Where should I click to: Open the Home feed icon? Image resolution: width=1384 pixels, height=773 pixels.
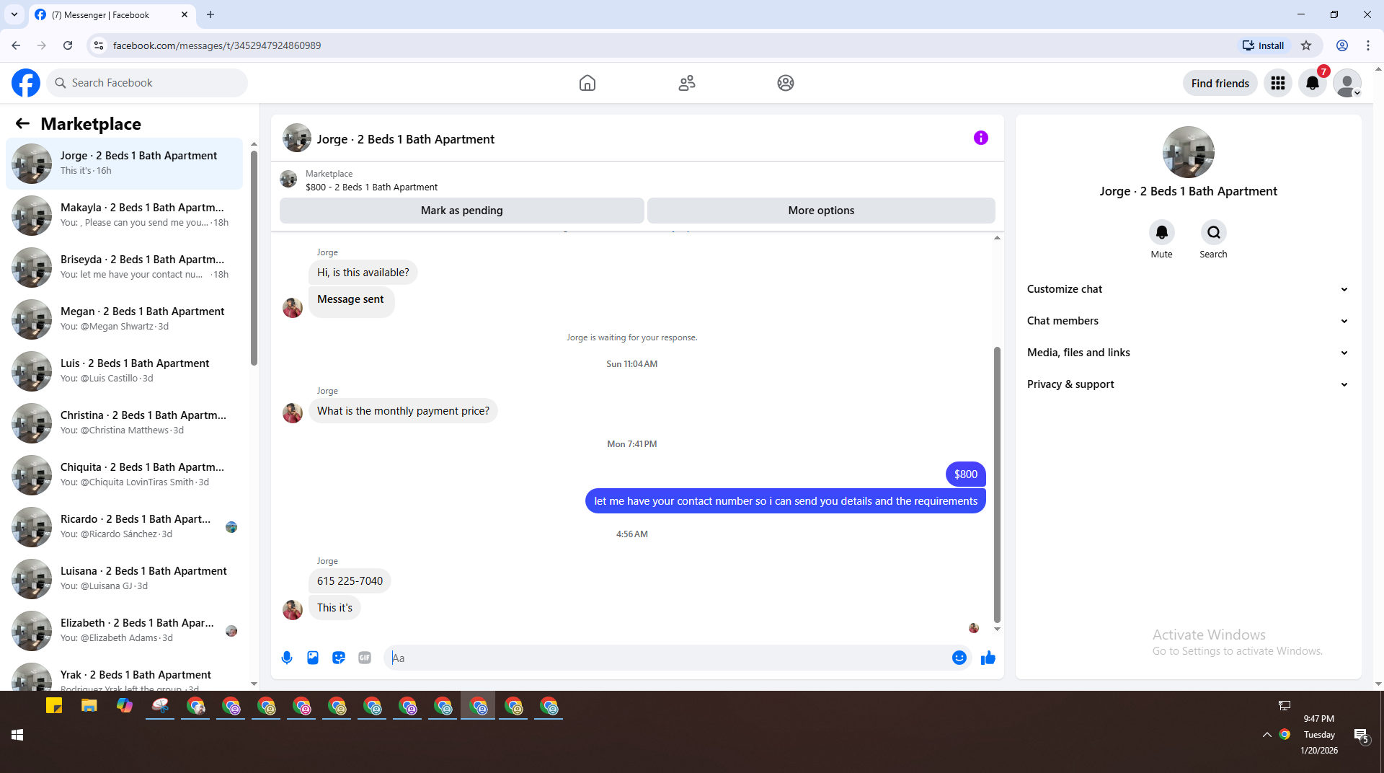pyautogui.click(x=587, y=83)
